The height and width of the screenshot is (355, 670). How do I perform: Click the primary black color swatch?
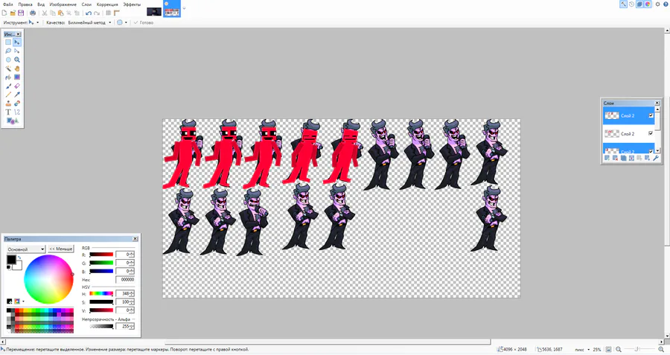[11, 259]
